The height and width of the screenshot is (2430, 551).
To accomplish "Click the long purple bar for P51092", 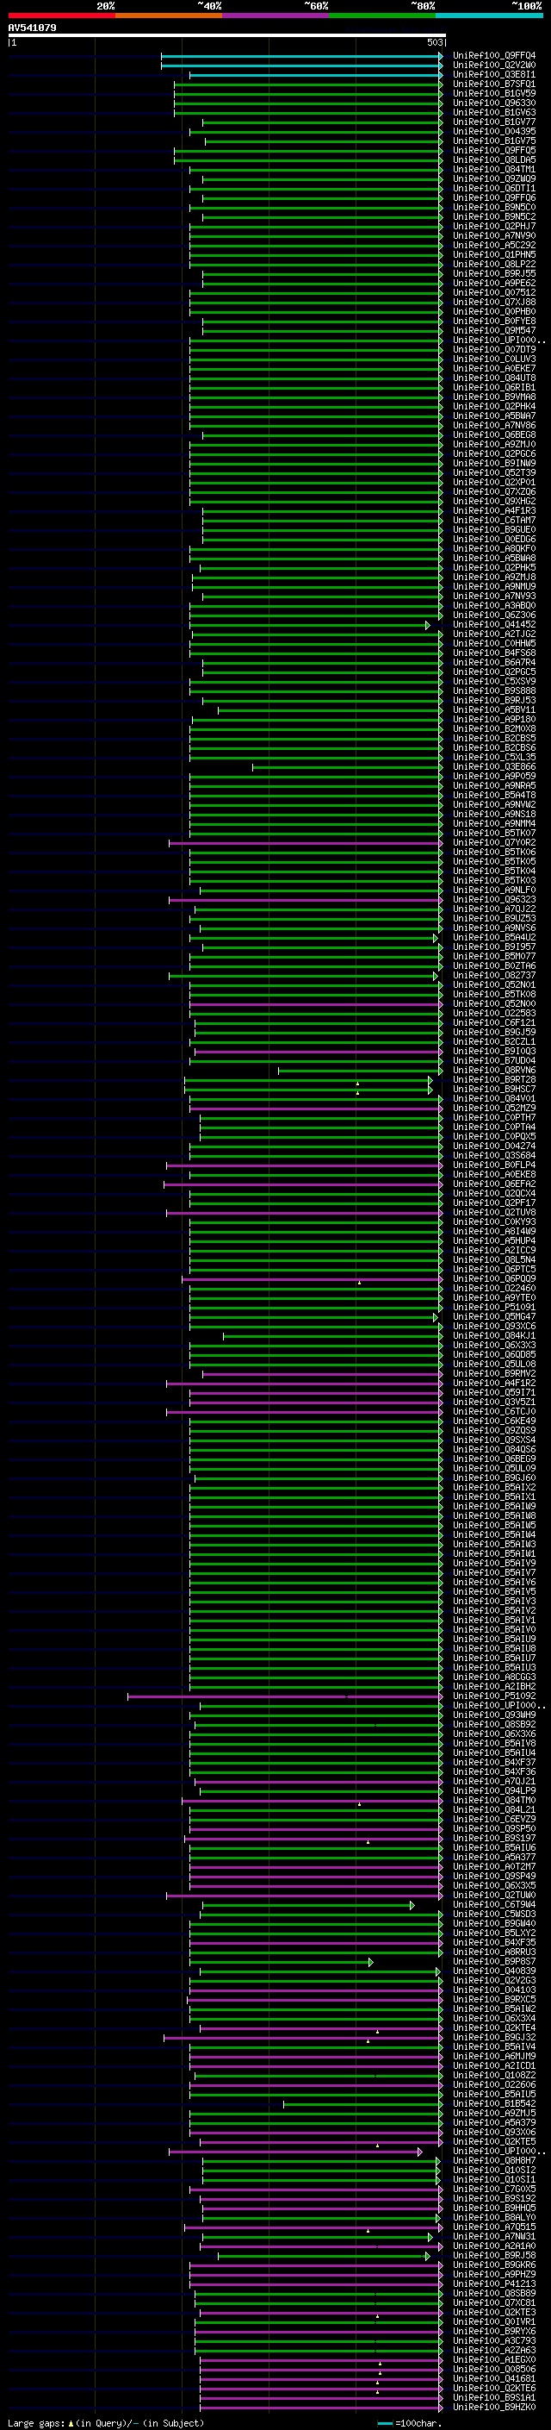I will 284,1696.
